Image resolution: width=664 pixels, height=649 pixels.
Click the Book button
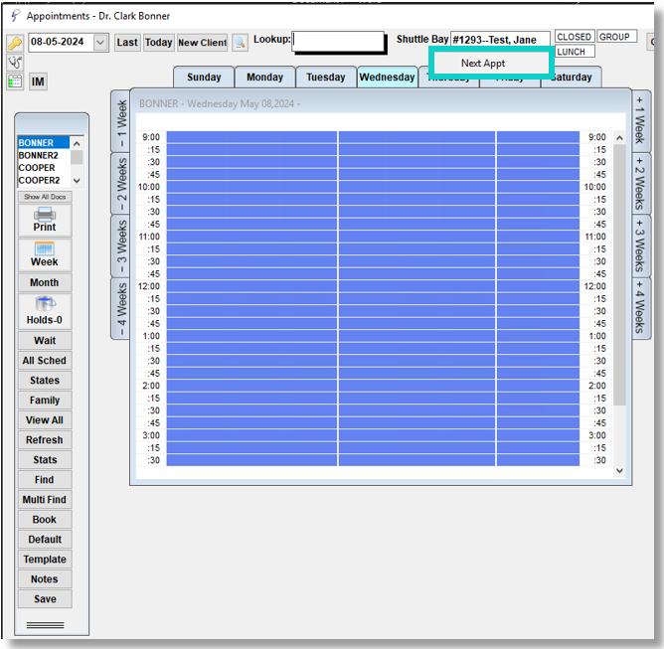45,520
